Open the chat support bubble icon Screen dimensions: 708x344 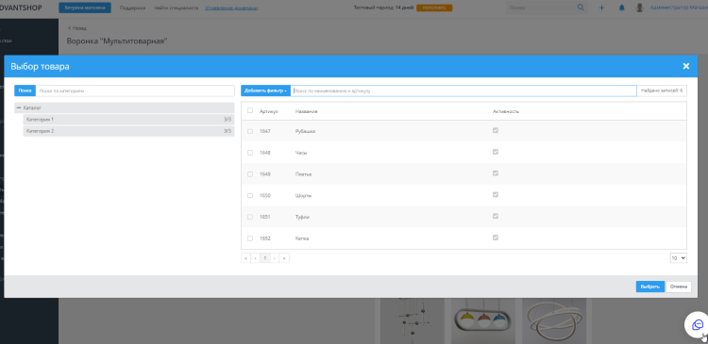tap(698, 324)
